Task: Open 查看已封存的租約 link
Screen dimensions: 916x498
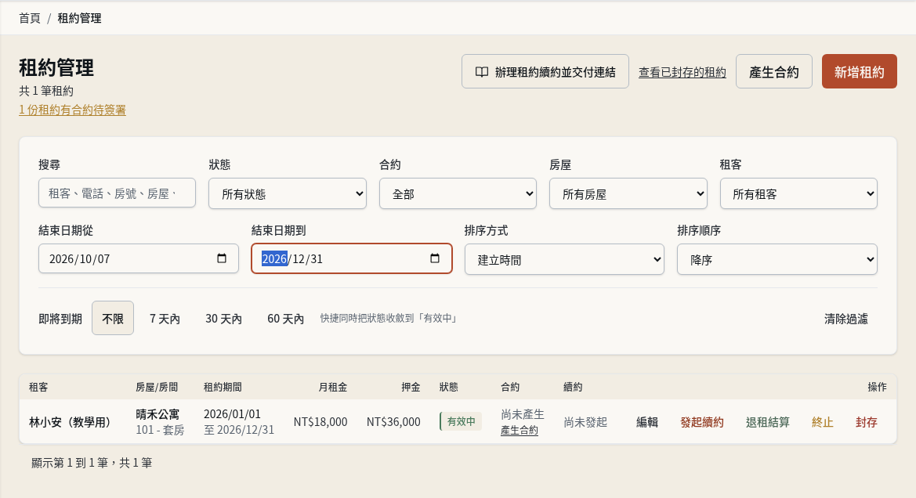Action: tap(682, 72)
